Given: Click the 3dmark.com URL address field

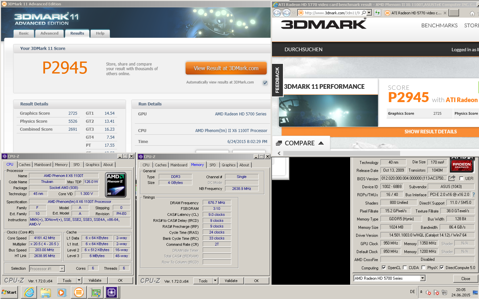Looking at the screenshot, I should pos(332,13).
